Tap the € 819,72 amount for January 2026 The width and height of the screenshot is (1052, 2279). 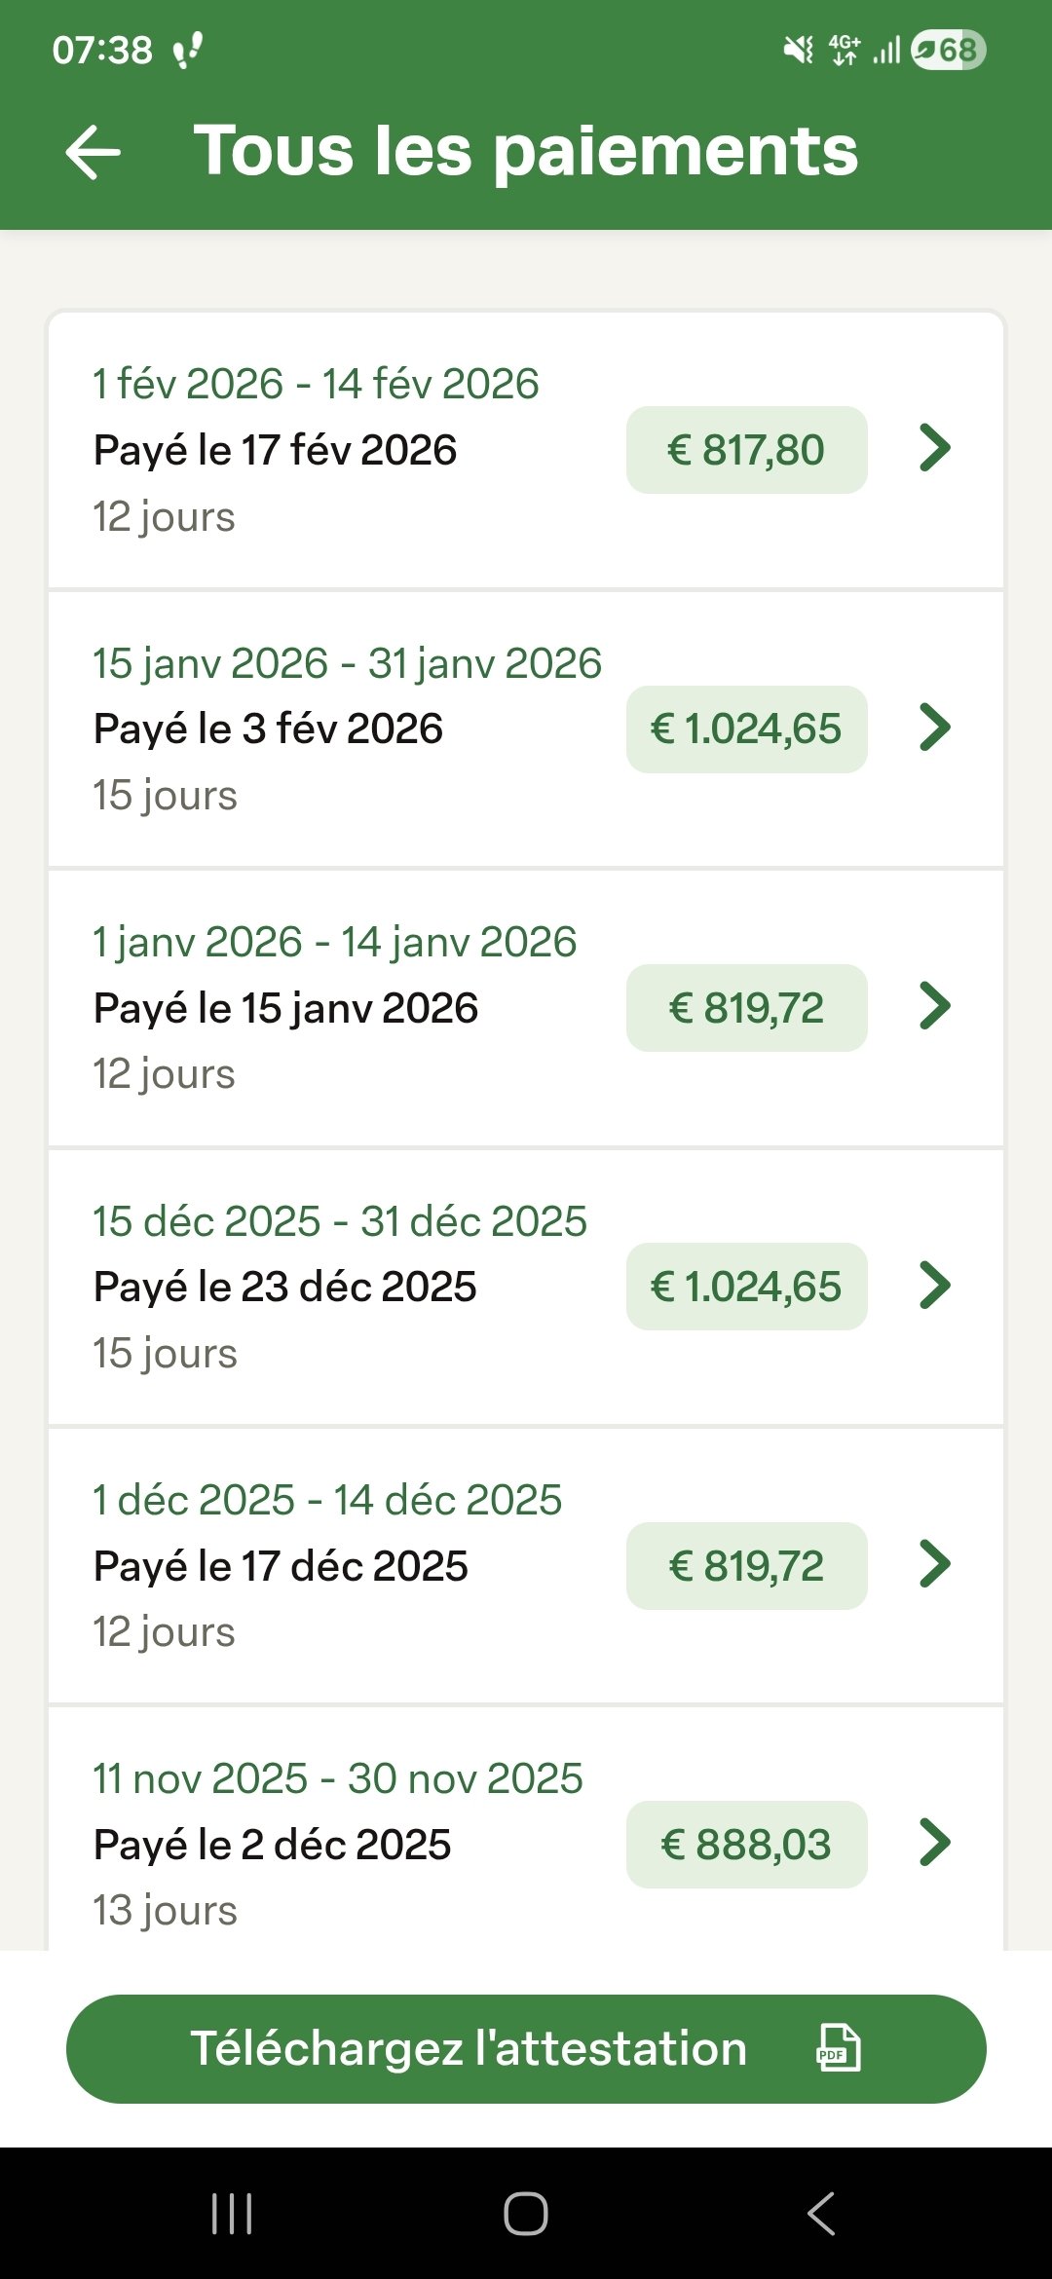[x=746, y=1008]
